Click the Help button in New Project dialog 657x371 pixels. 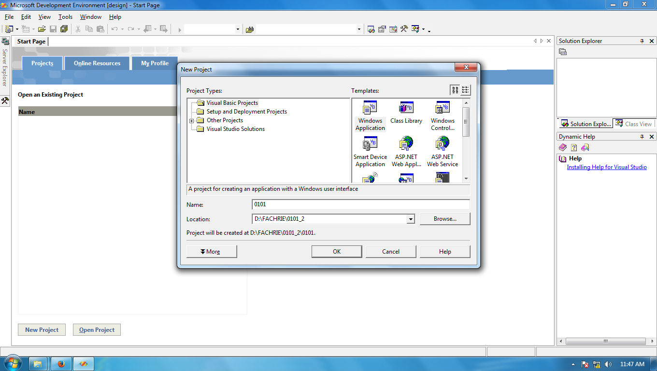[445, 252]
